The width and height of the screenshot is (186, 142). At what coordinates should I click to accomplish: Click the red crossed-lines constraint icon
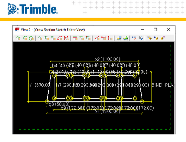tap(66, 38)
